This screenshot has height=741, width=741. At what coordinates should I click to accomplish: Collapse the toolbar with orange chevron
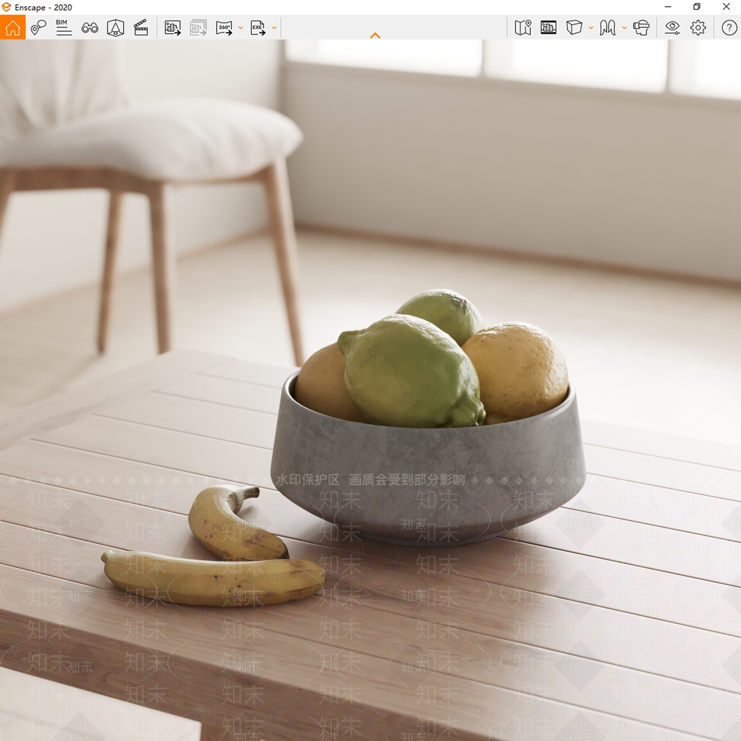(x=375, y=35)
